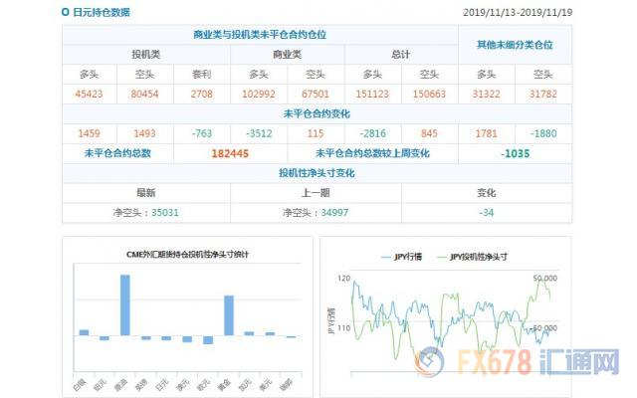Click the total long value 151123
The image size is (637, 398).
pos(372,95)
